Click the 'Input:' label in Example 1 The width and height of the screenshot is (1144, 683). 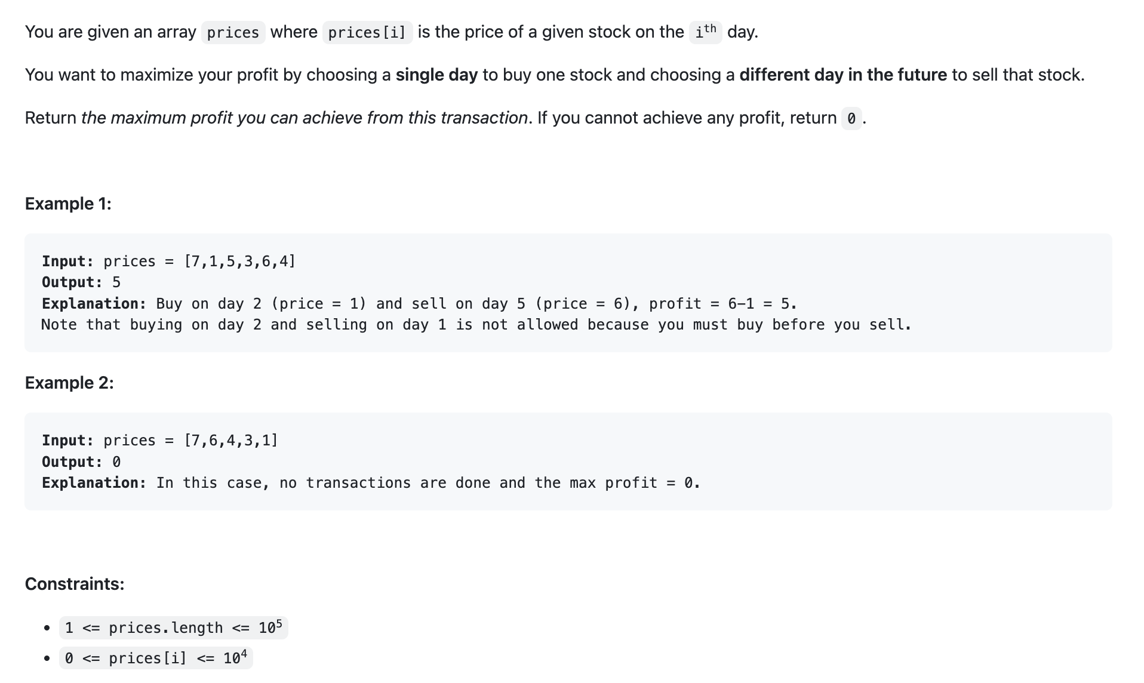[x=67, y=261]
